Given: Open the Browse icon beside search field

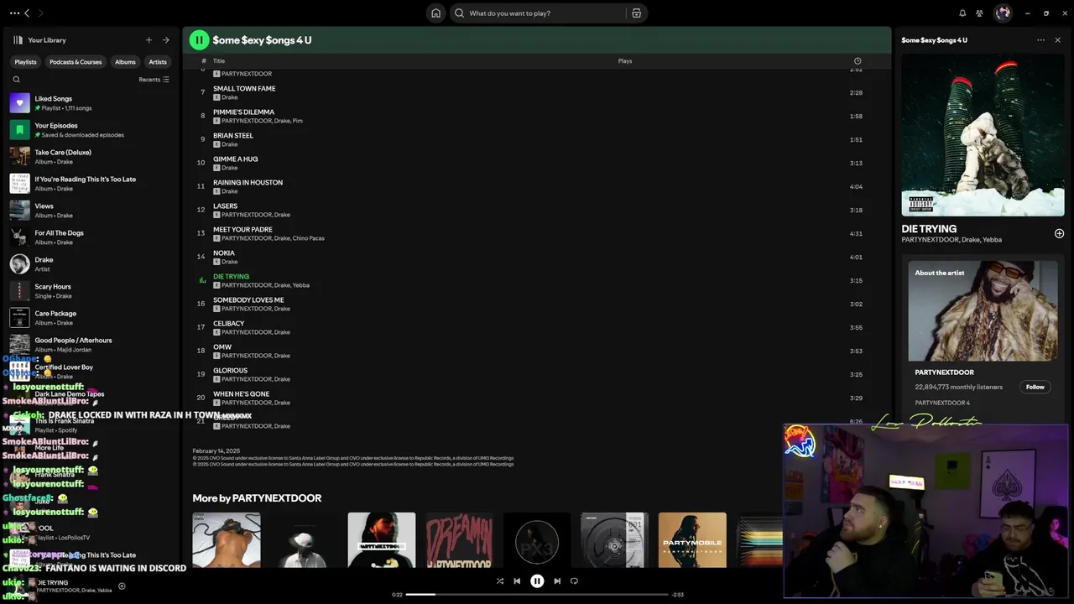Looking at the screenshot, I should coord(637,13).
